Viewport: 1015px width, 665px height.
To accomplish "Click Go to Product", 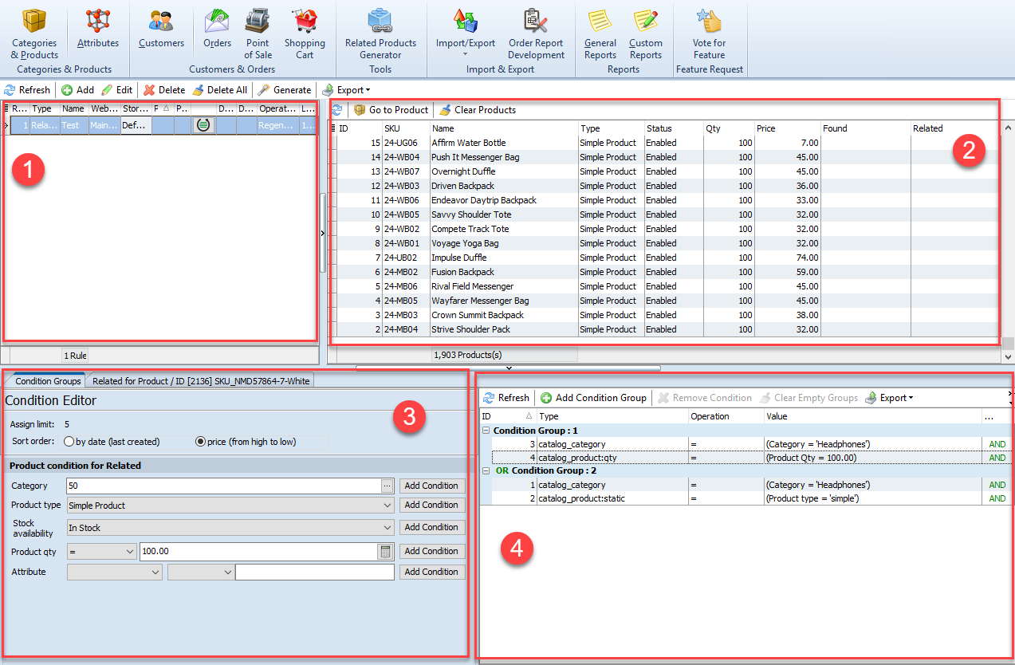I will coord(391,110).
